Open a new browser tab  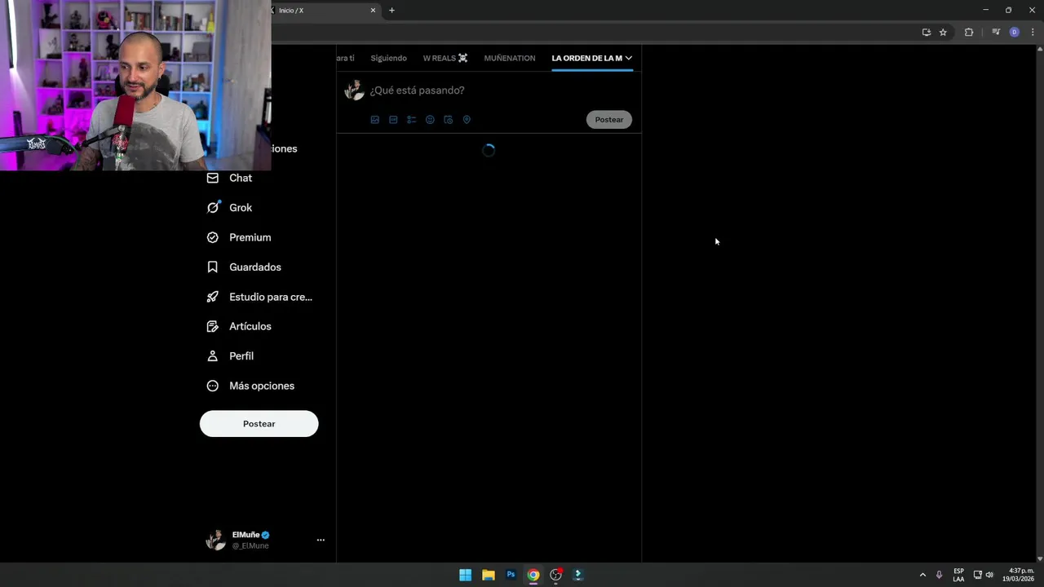(x=391, y=11)
